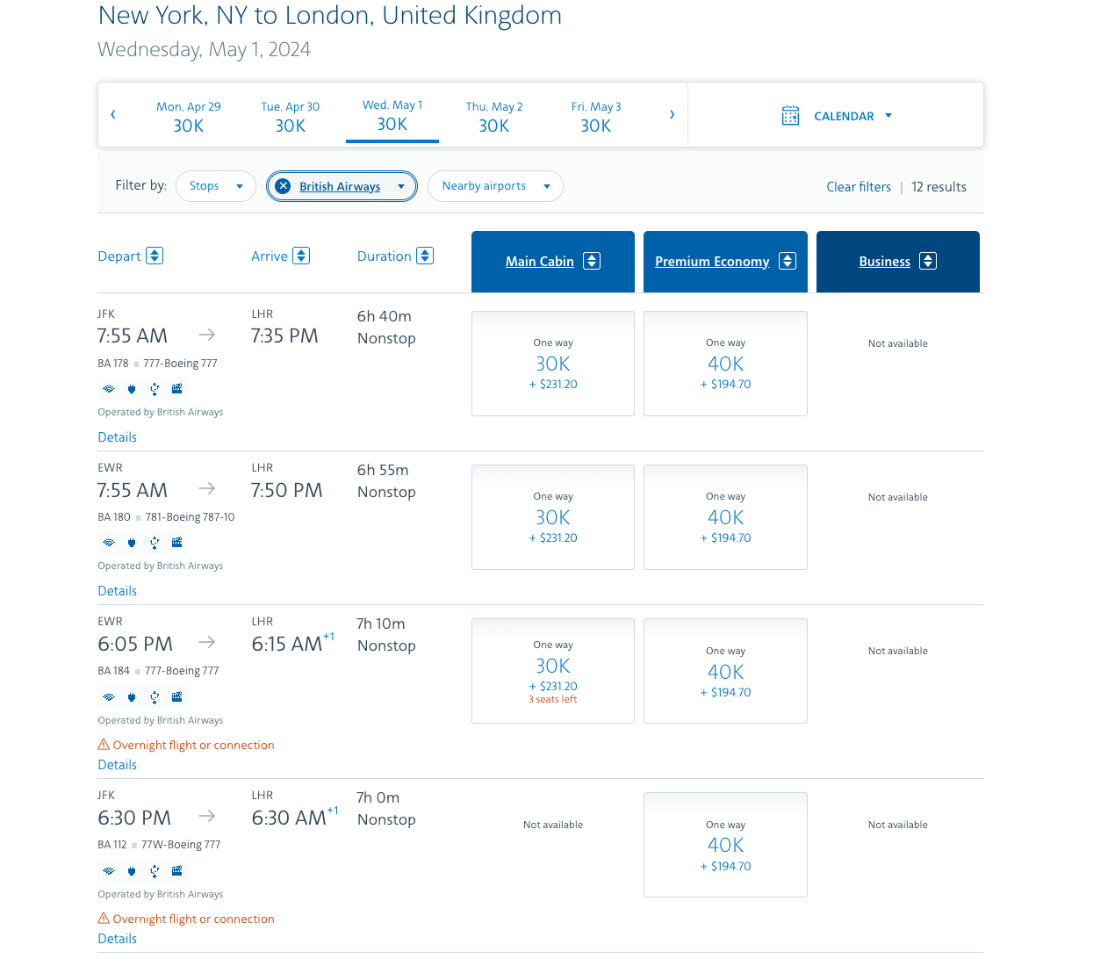1115x959 pixels.
Task: Click entertainment icon on flight BA 112
Action: point(177,870)
